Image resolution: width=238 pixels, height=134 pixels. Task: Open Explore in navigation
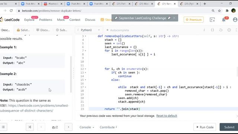coord(29,20)
